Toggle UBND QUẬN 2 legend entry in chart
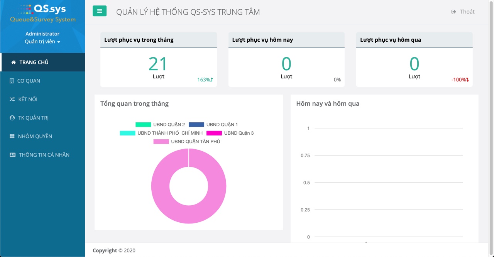The width and height of the screenshot is (494, 257). (160, 125)
